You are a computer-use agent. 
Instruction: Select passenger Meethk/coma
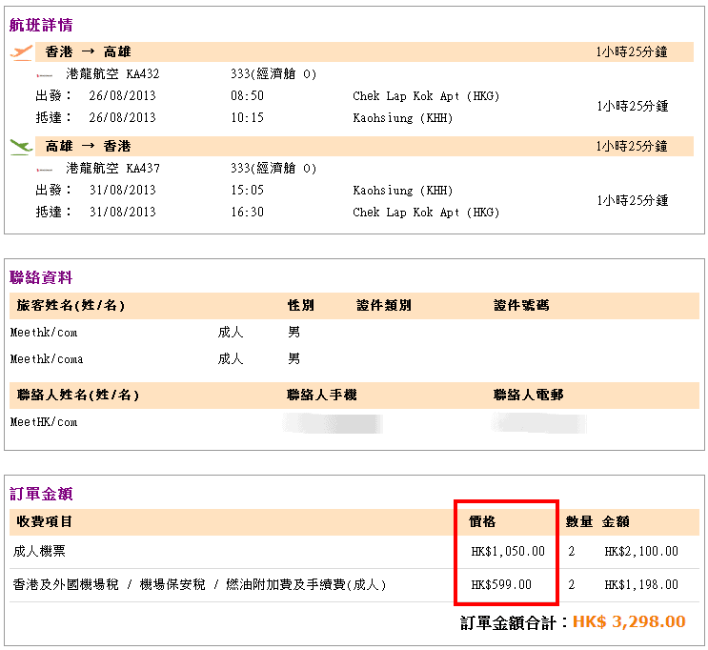47,359
